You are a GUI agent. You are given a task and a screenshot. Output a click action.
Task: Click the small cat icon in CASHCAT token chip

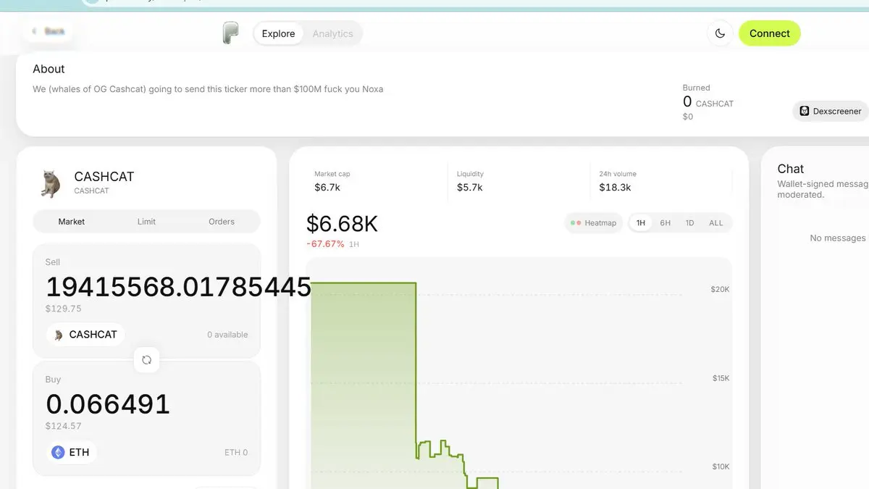[x=59, y=335]
